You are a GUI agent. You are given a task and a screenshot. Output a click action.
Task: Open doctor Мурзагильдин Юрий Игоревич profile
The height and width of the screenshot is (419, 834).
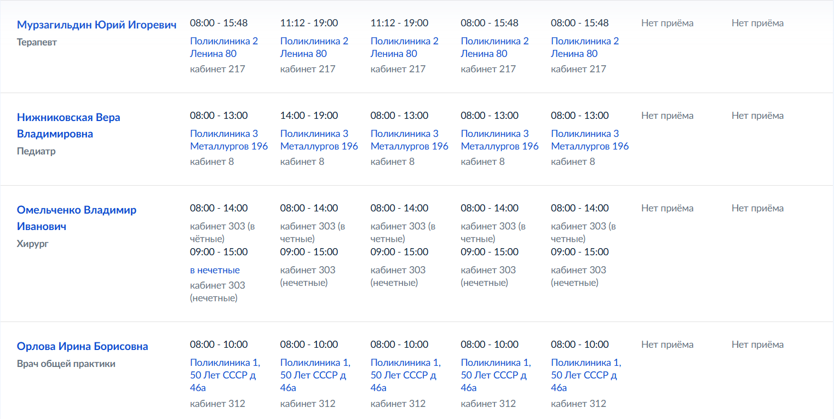pos(97,25)
